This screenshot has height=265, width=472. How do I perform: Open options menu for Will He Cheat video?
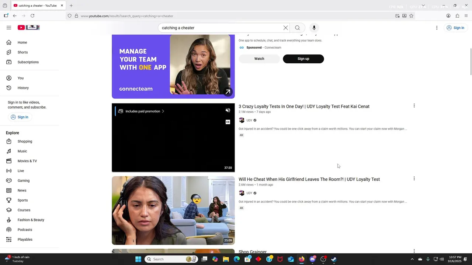[414, 179]
